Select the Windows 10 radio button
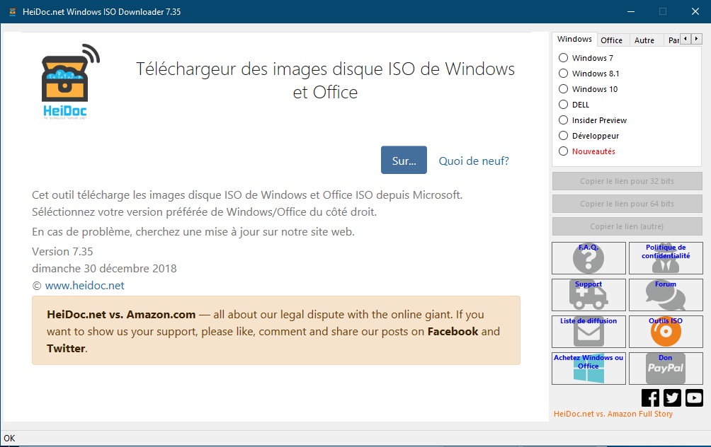The width and height of the screenshot is (711, 447). pyautogui.click(x=563, y=89)
